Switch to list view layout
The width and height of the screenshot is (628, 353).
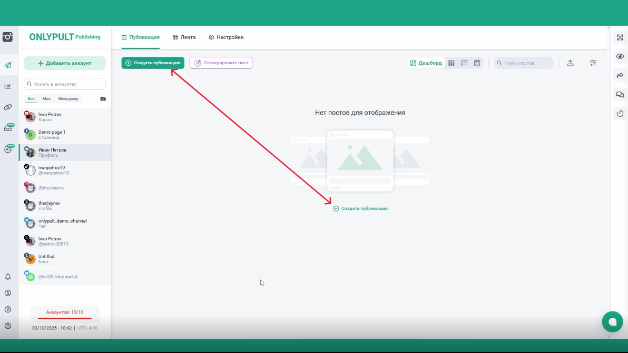pos(464,63)
